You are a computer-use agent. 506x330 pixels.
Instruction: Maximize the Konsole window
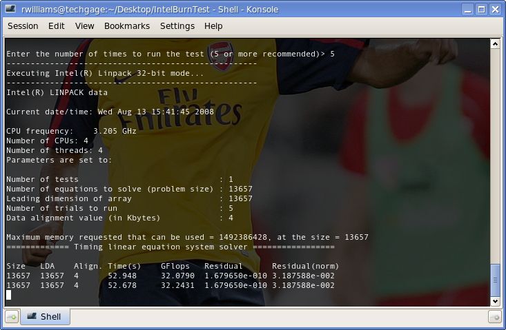(481, 10)
